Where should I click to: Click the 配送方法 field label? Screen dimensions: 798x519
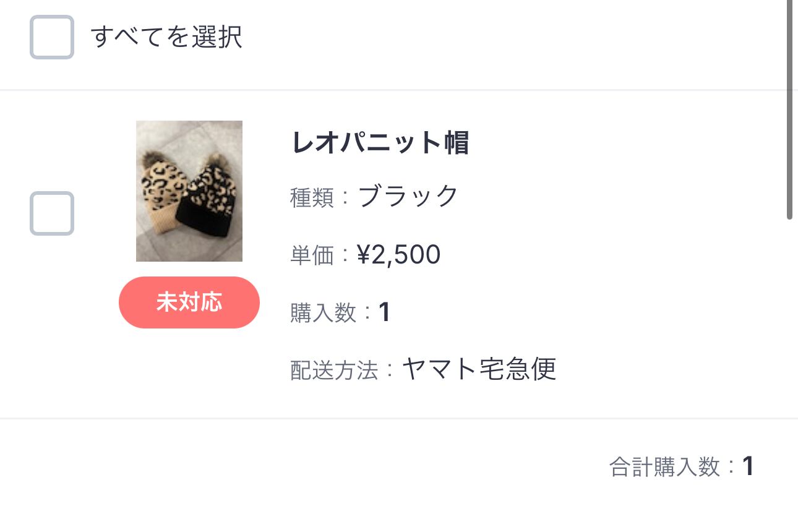point(333,371)
